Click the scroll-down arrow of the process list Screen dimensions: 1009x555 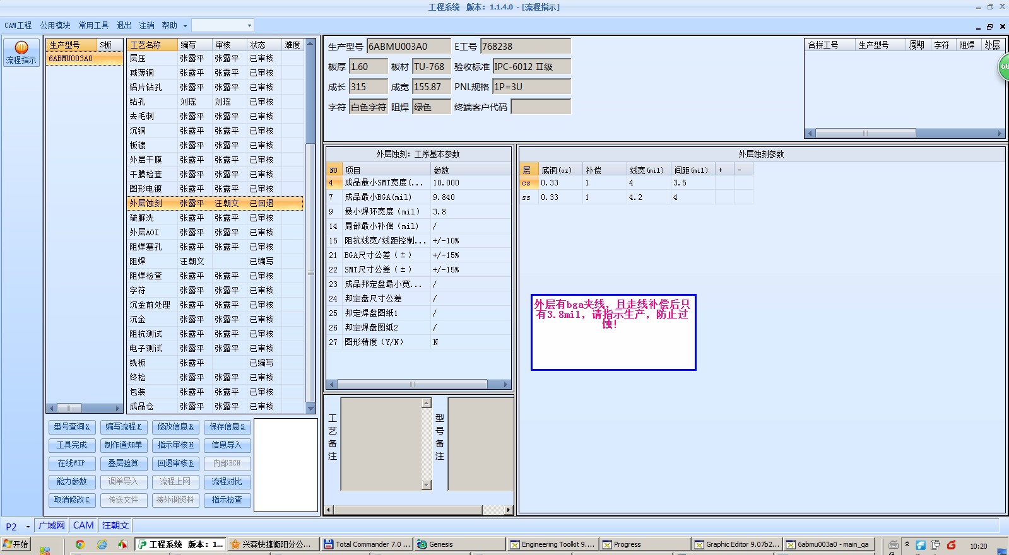(x=310, y=409)
